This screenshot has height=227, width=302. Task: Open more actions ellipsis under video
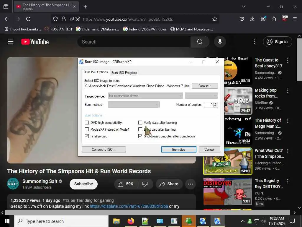pyautogui.click(x=191, y=184)
